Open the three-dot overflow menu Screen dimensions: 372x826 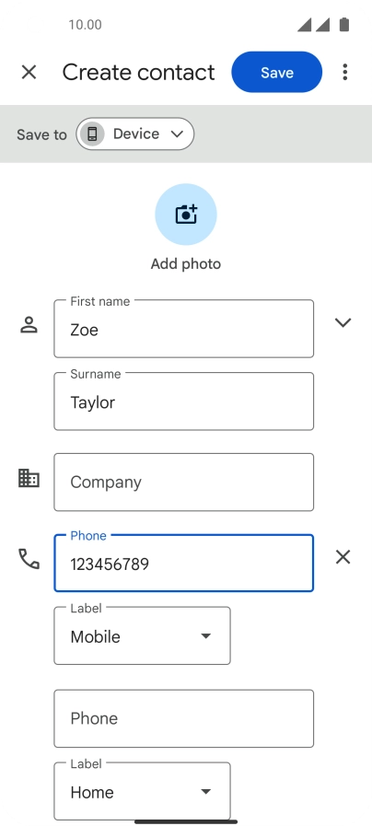pos(345,72)
